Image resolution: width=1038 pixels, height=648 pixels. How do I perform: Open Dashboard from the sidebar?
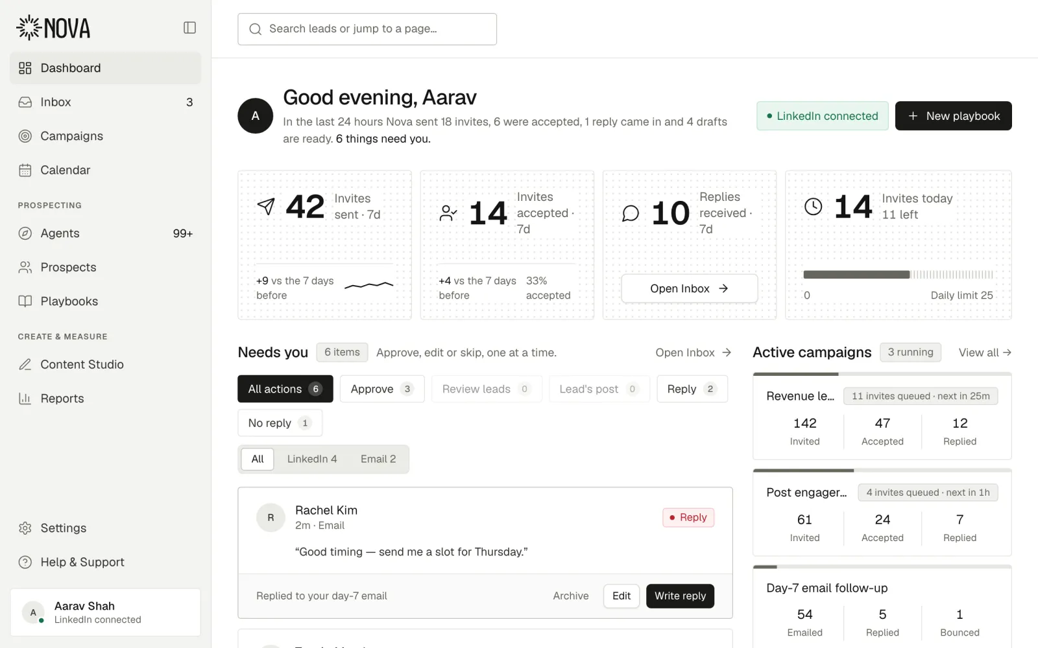(x=105, y=68)
